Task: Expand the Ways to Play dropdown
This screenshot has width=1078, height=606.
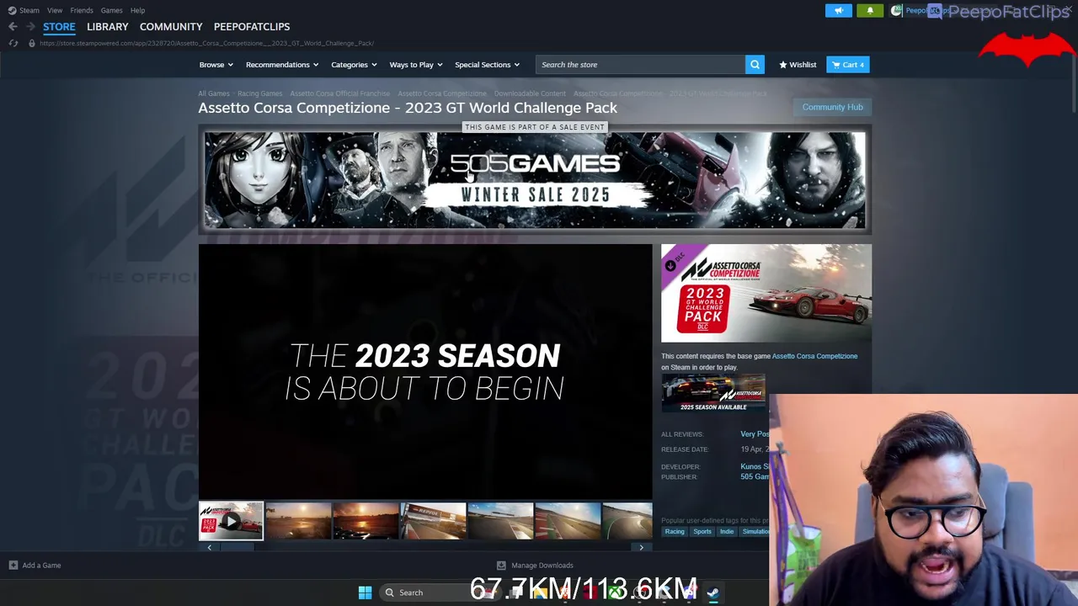Action: click(415, 65)
